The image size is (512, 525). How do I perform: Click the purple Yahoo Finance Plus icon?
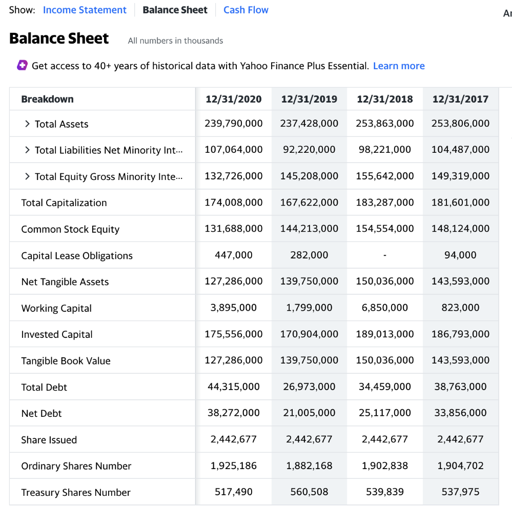click(22, 65)
